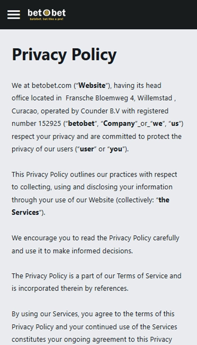Click the bold 'us' defined term
The width and height of the screenshot is (197, 345).
pos(175,123)
